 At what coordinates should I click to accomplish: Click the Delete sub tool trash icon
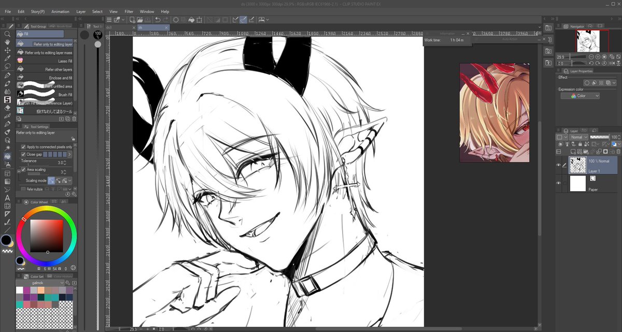click(x=74, y=119)
